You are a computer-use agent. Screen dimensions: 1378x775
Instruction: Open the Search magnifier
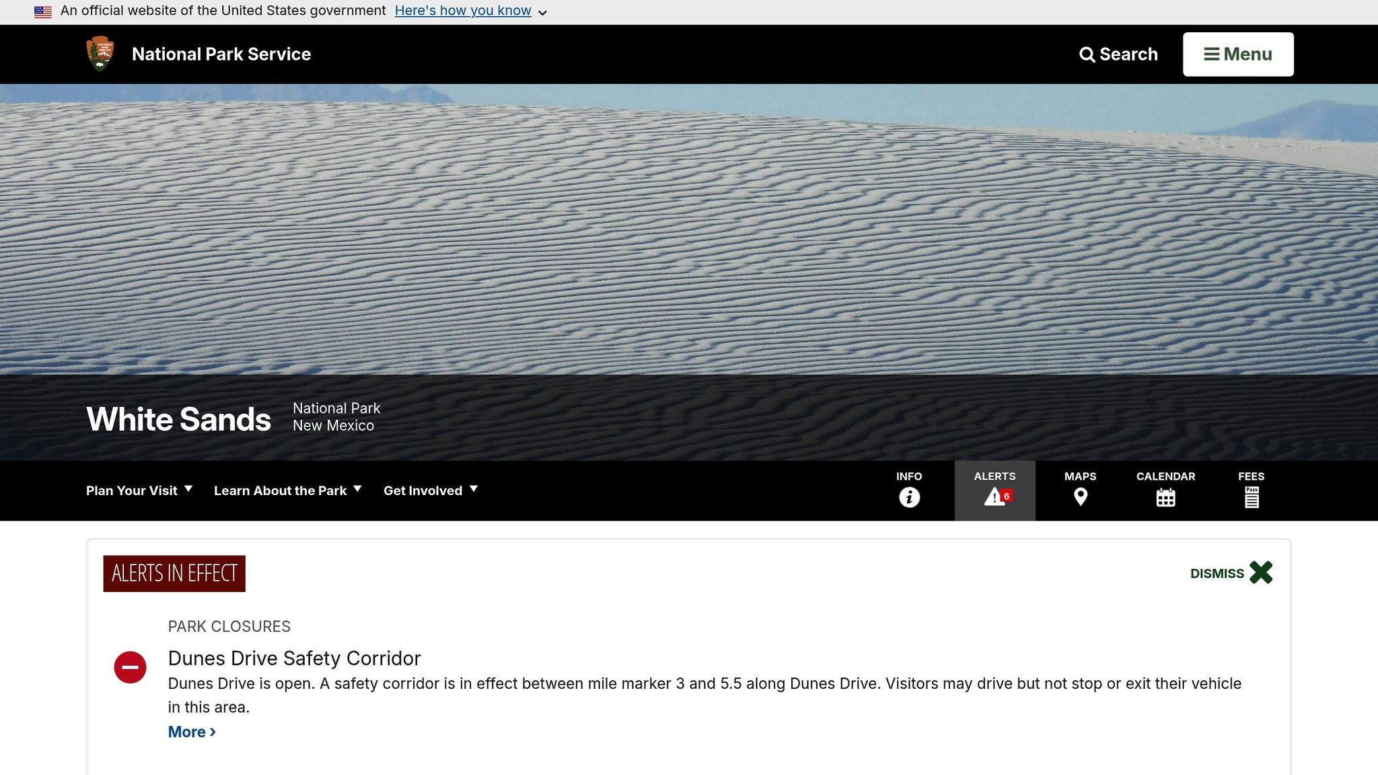[1118, 54]
